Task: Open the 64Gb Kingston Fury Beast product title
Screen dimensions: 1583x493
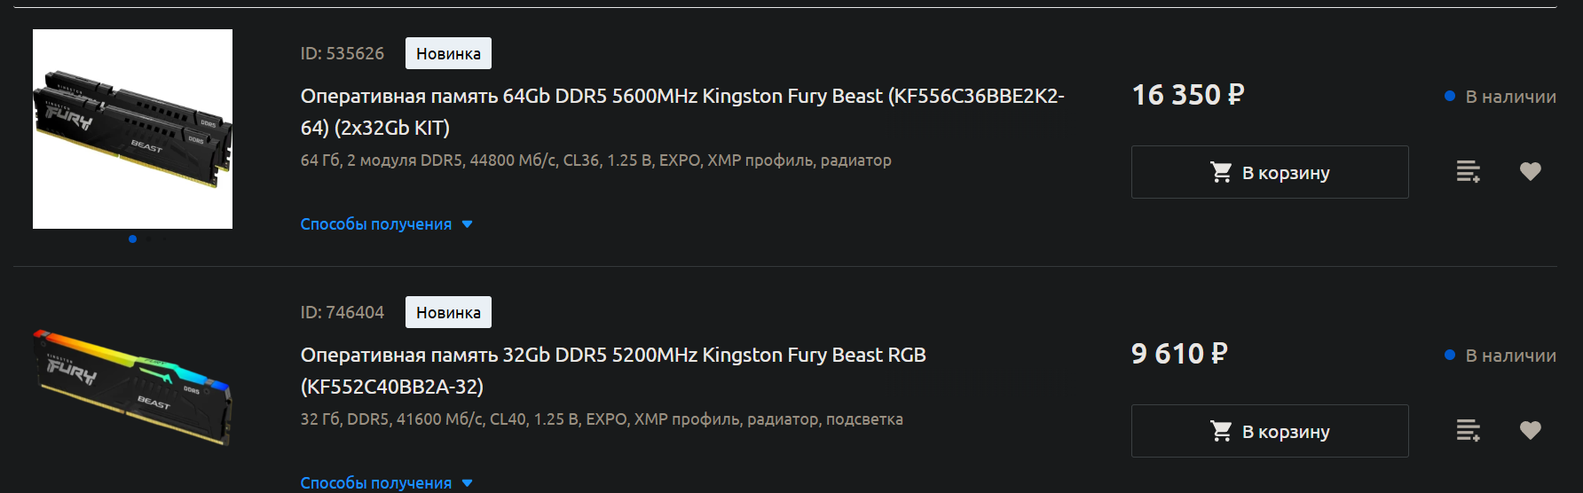Action: (x=682, y=112)
